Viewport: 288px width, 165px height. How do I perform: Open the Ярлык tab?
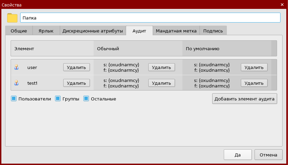pos(46,31)
